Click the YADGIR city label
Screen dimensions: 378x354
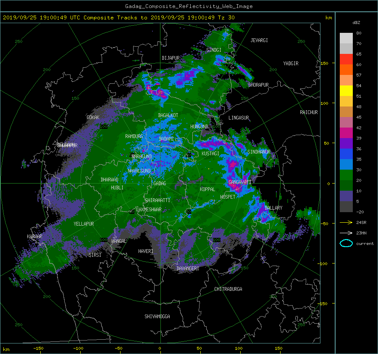pyautogui.click(x=291, y=64)
